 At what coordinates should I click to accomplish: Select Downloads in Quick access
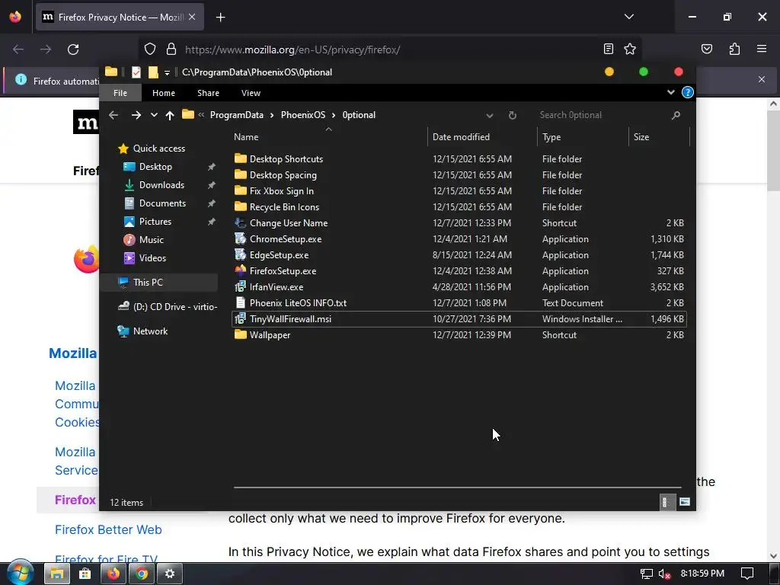[x=161, y=185]
